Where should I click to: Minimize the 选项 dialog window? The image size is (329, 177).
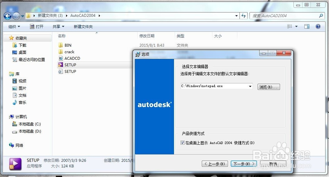(264, 53)
